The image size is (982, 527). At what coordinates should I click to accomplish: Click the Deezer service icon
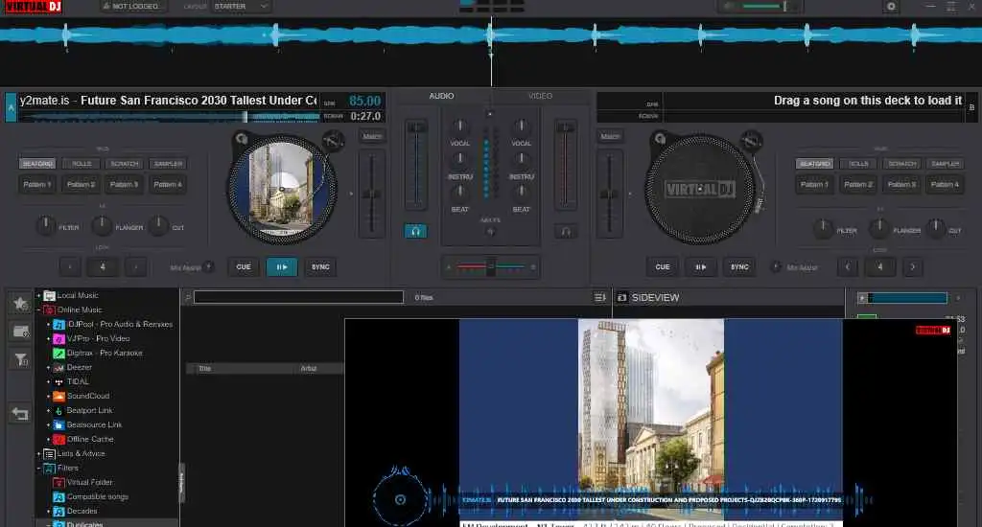pos(58,367)
